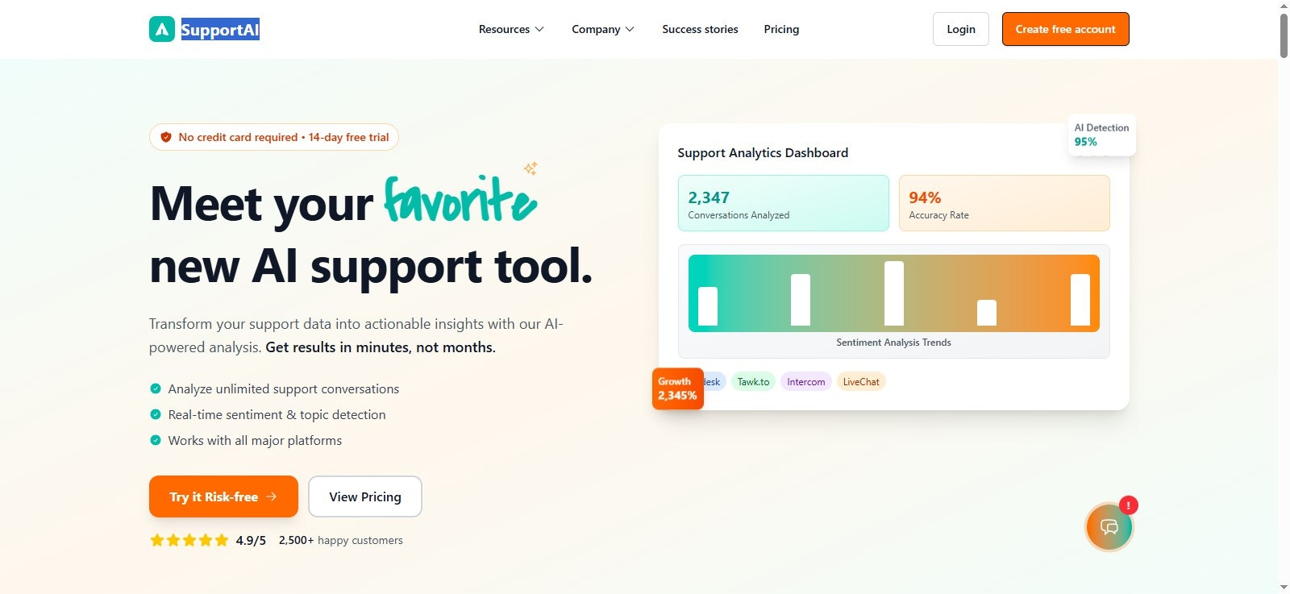Screen dimensions: 1290x594
Task: Click the red notification badge on chat
Action: point(1129,505)
